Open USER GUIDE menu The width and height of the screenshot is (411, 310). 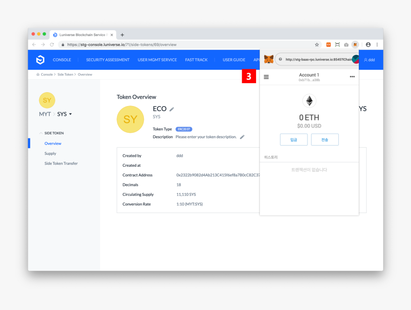coord(234,60)
